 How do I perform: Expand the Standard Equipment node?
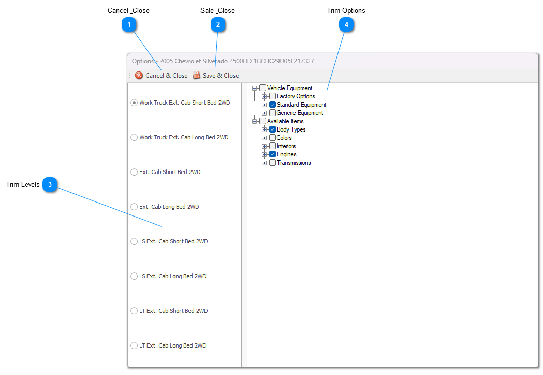pyautogui.click(x=264, y=105)
